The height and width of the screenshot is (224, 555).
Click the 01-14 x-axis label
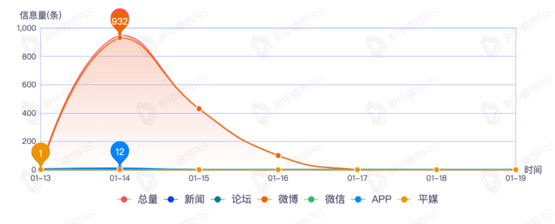click(120, 178)
